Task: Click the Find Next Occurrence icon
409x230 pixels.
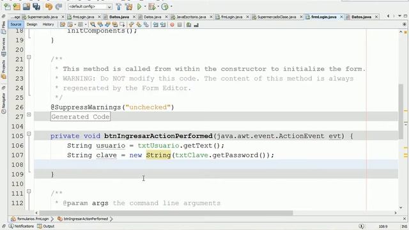Action: pos(107,25)
